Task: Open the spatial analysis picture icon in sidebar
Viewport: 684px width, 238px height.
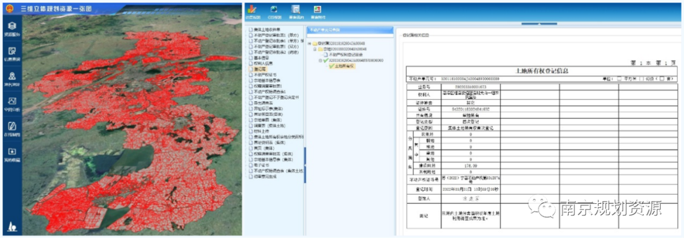Action: (x=12, y=102)
